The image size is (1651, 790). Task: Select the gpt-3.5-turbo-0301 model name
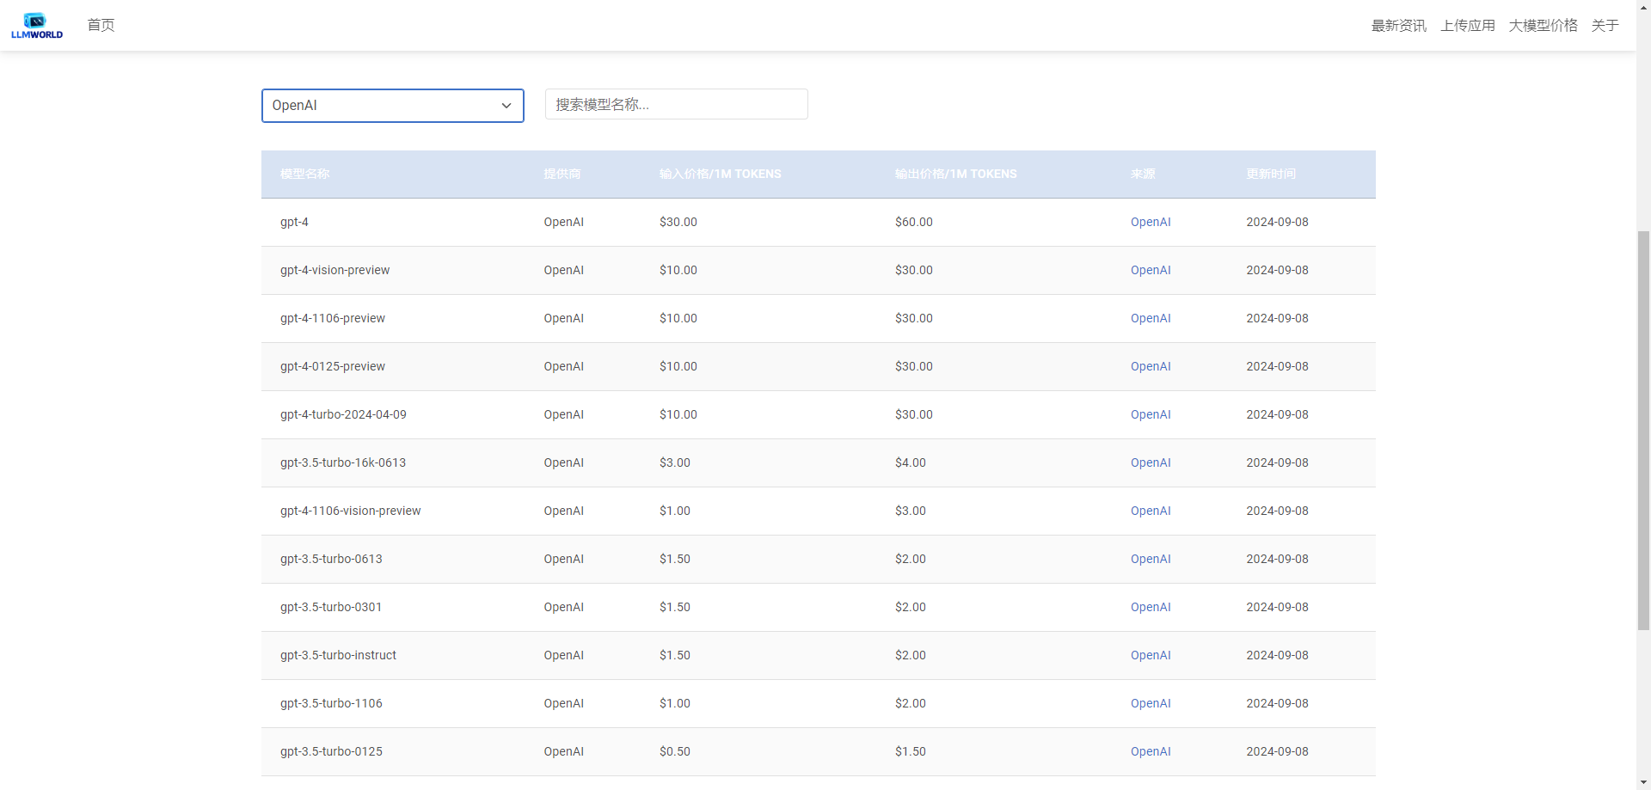(x=331, y=607)
